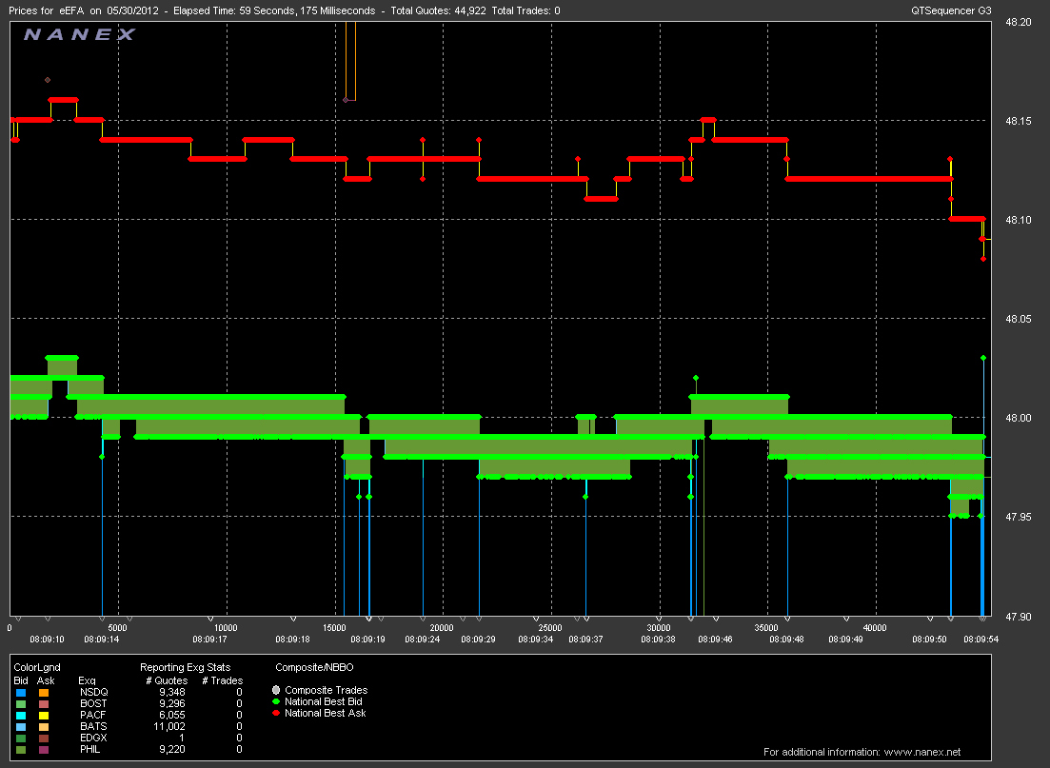Pick the BOST ask color swatch

pyautogui.click(x=44, y=703)
